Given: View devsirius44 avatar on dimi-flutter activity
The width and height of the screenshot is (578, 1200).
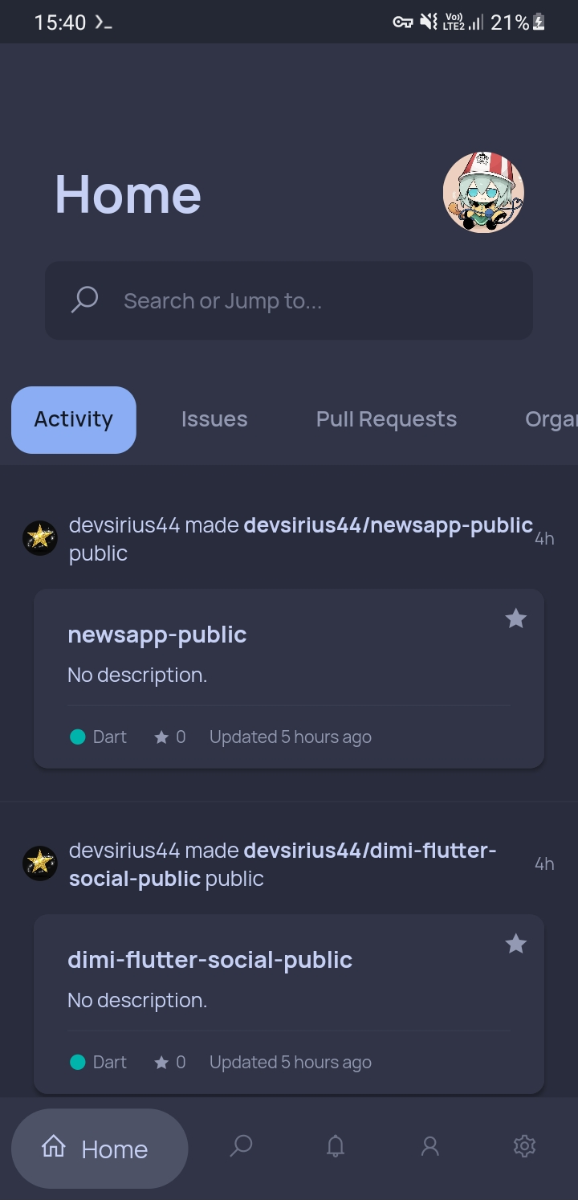Looking at the screenshot, I should pos(39,863).
